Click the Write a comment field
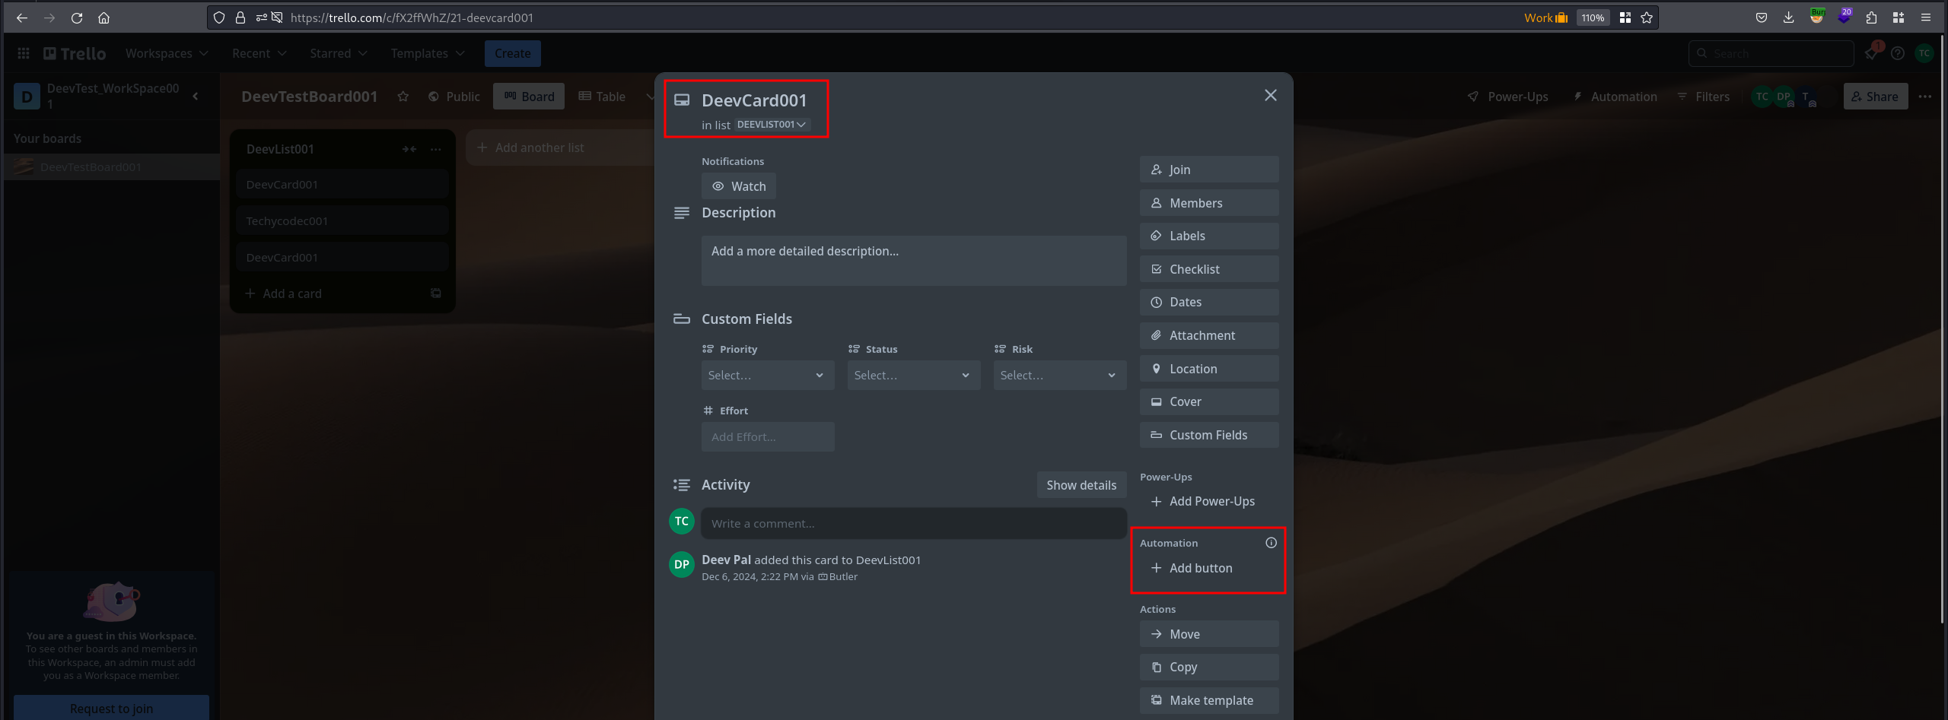 (913, 524)
